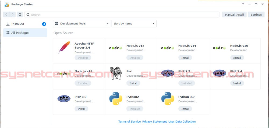Click Installed button under Python2
Viewport: 269px width, 128px height.
(135, 109)
